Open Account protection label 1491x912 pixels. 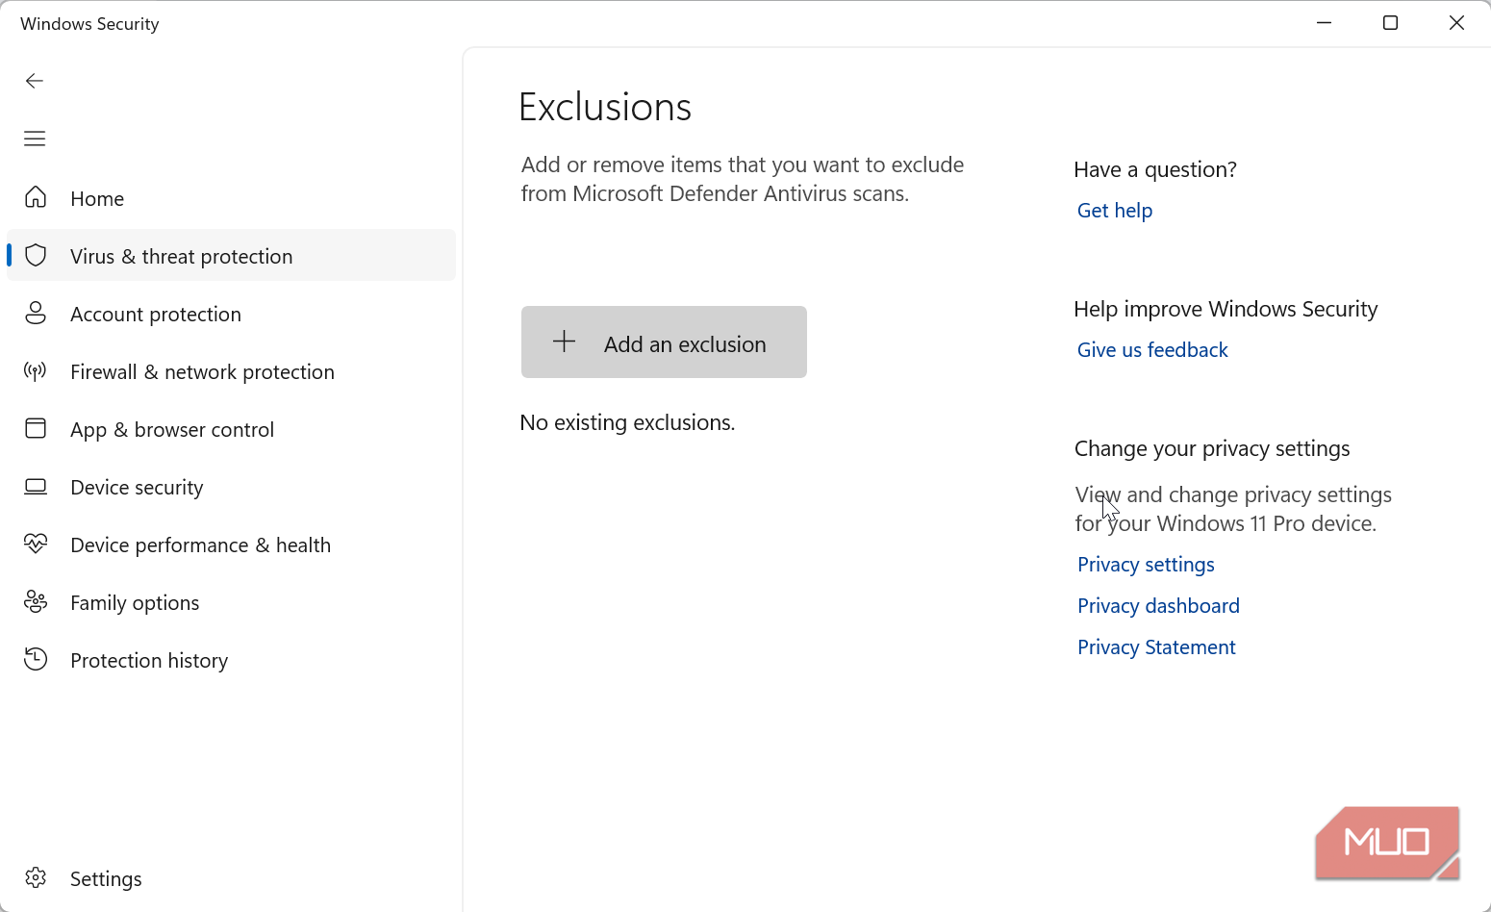(x=156, y=315)
